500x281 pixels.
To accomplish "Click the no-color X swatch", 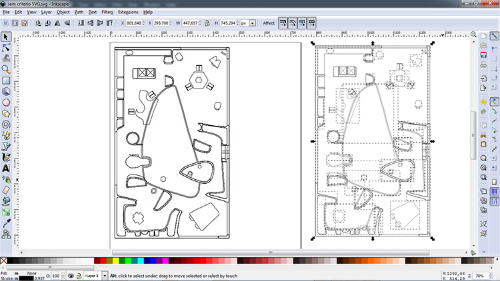I will [3, 260].
